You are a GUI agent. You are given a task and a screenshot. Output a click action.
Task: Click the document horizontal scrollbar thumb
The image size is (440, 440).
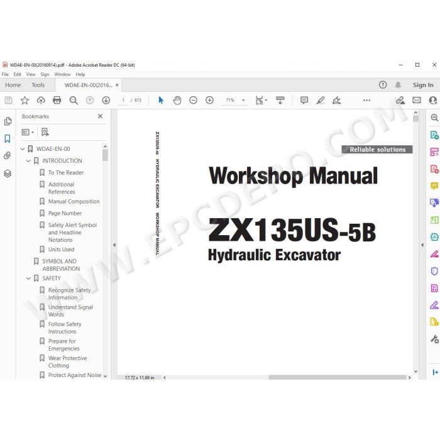click(338, 377)
